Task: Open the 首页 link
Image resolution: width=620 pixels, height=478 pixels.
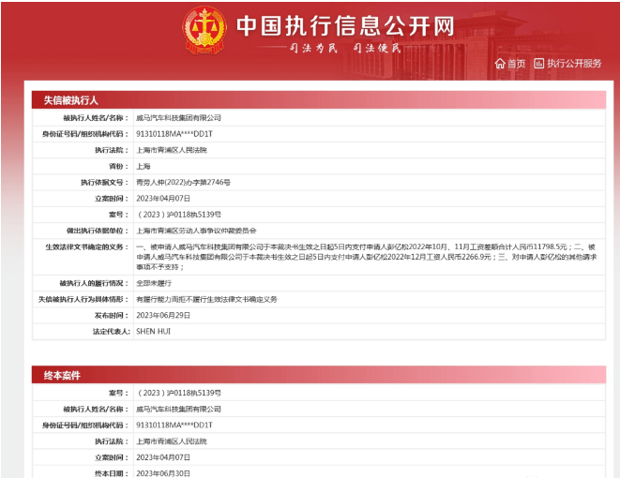Action: tap(517, 64)
